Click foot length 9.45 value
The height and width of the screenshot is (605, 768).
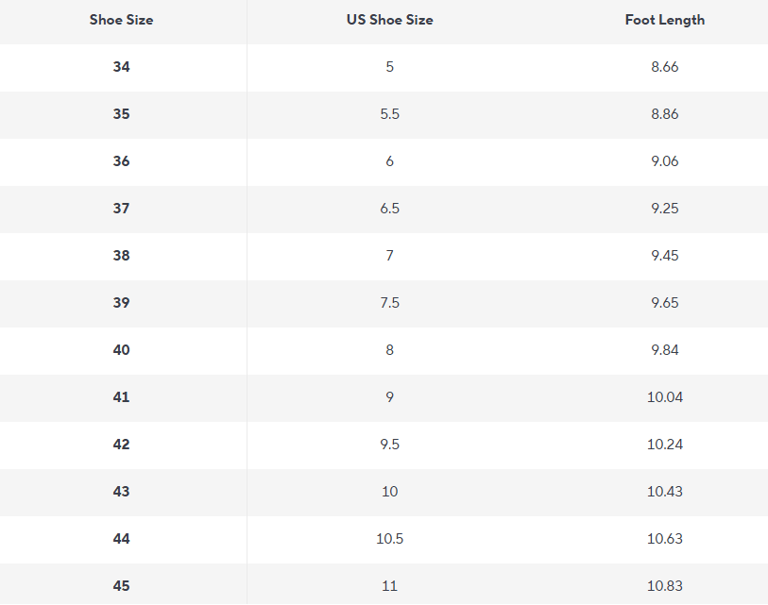[665, 256]
